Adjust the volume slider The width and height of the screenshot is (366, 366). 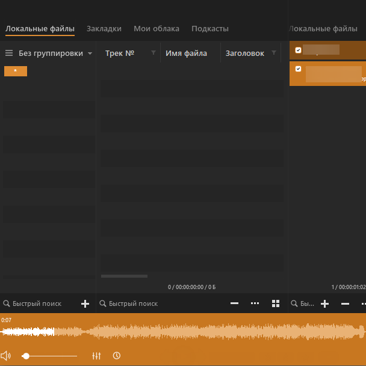49,356
